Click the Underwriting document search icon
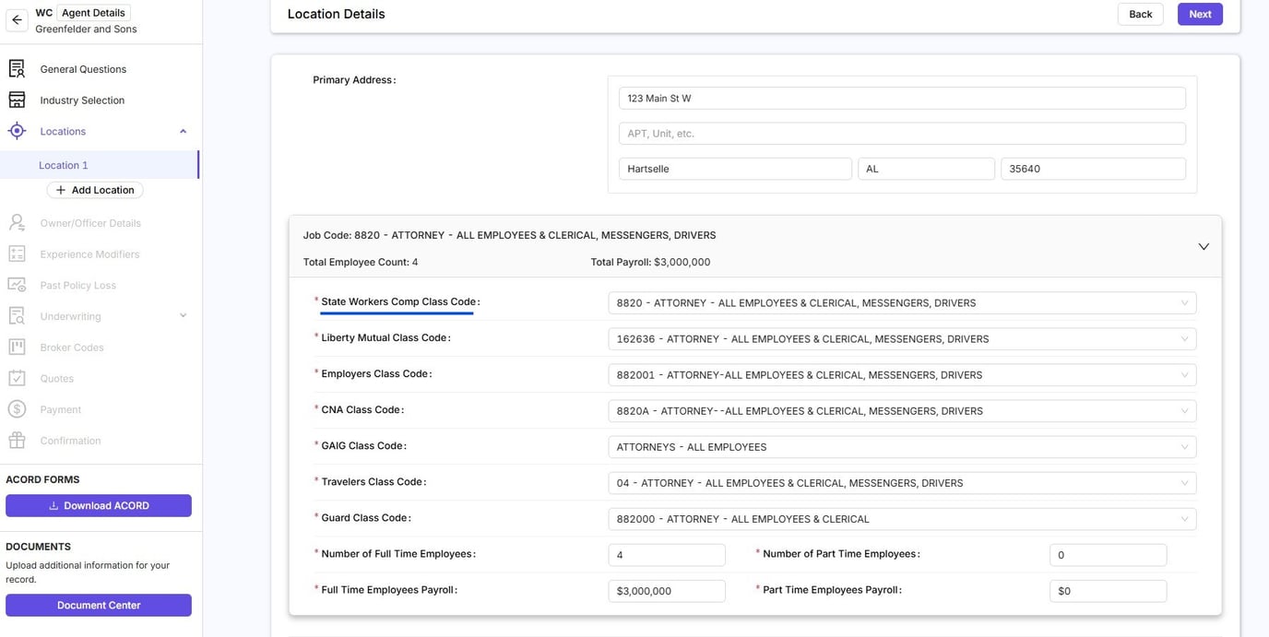Viewport: 1269px width, 637px height. [x=17, y=316]
